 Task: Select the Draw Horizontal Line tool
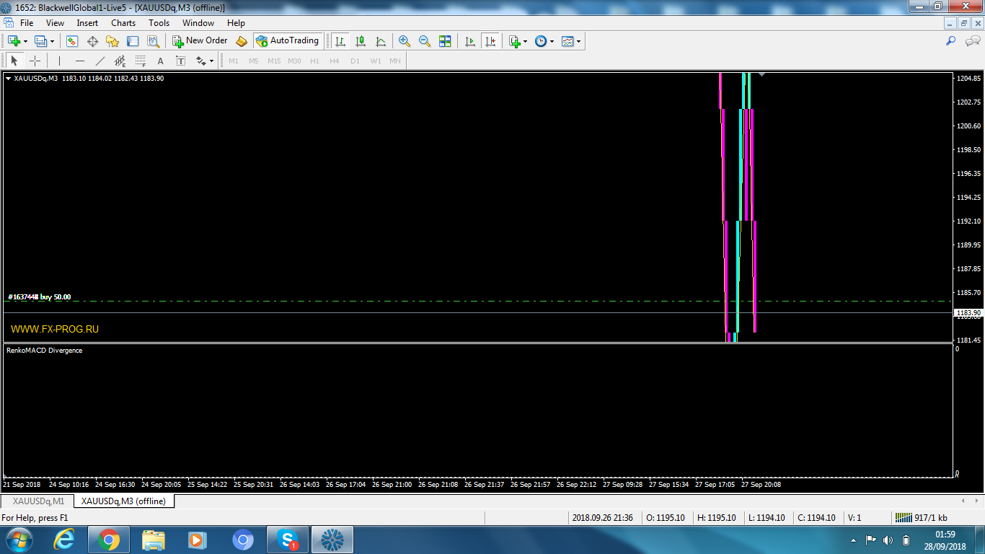click(79, 61)
